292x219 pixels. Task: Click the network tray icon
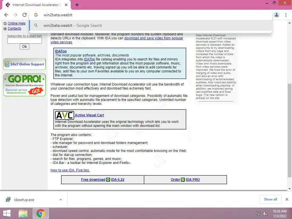(258, 213)
